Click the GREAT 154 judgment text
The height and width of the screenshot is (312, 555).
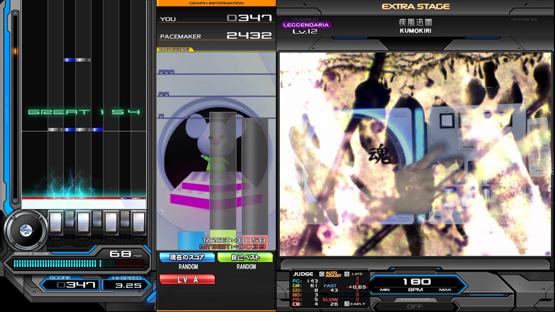84,112
